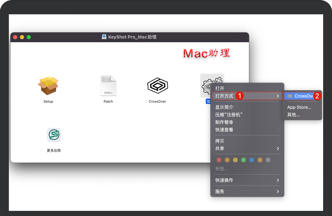Apply the green color tag
Viewport: 332px width, 216px height.
(243, 160)
